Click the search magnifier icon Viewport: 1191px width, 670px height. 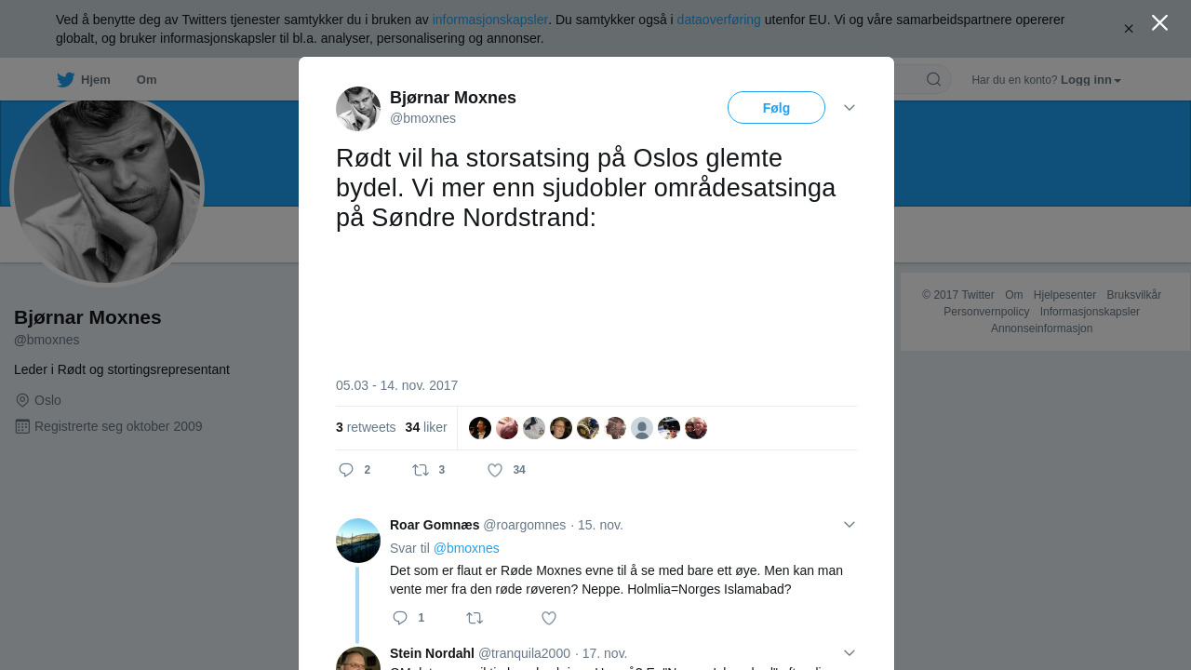[933, 79]
